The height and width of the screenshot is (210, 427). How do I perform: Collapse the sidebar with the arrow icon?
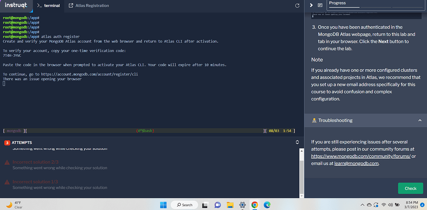coord(311,5)
